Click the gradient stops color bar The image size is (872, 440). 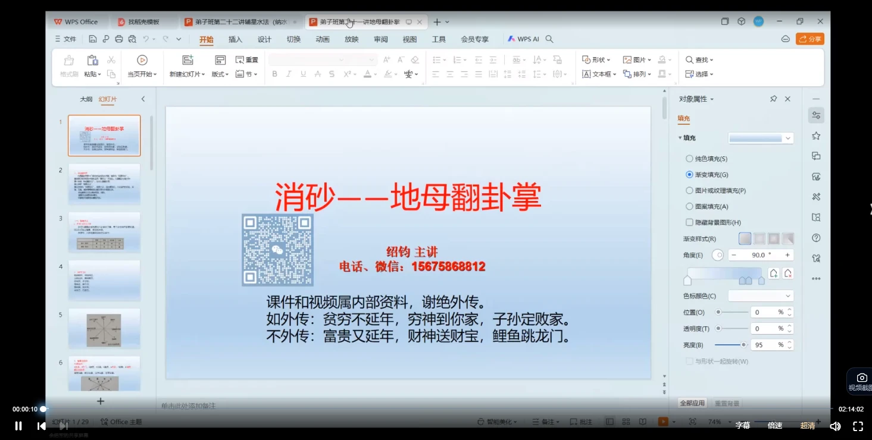click(x=725, y=273)
